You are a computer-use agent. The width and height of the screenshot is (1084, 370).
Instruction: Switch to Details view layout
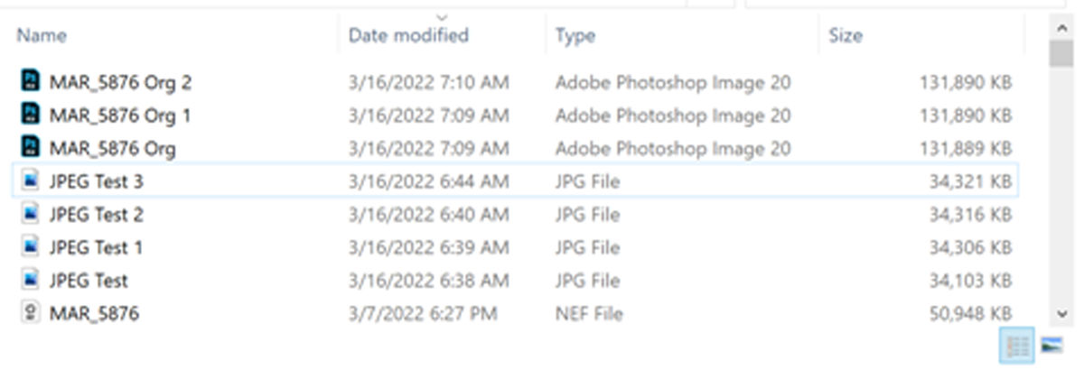(1018, 345)
